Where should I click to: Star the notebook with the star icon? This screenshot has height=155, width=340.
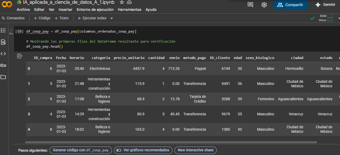click(122, 2)
